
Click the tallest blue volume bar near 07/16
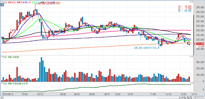[41, 69]
